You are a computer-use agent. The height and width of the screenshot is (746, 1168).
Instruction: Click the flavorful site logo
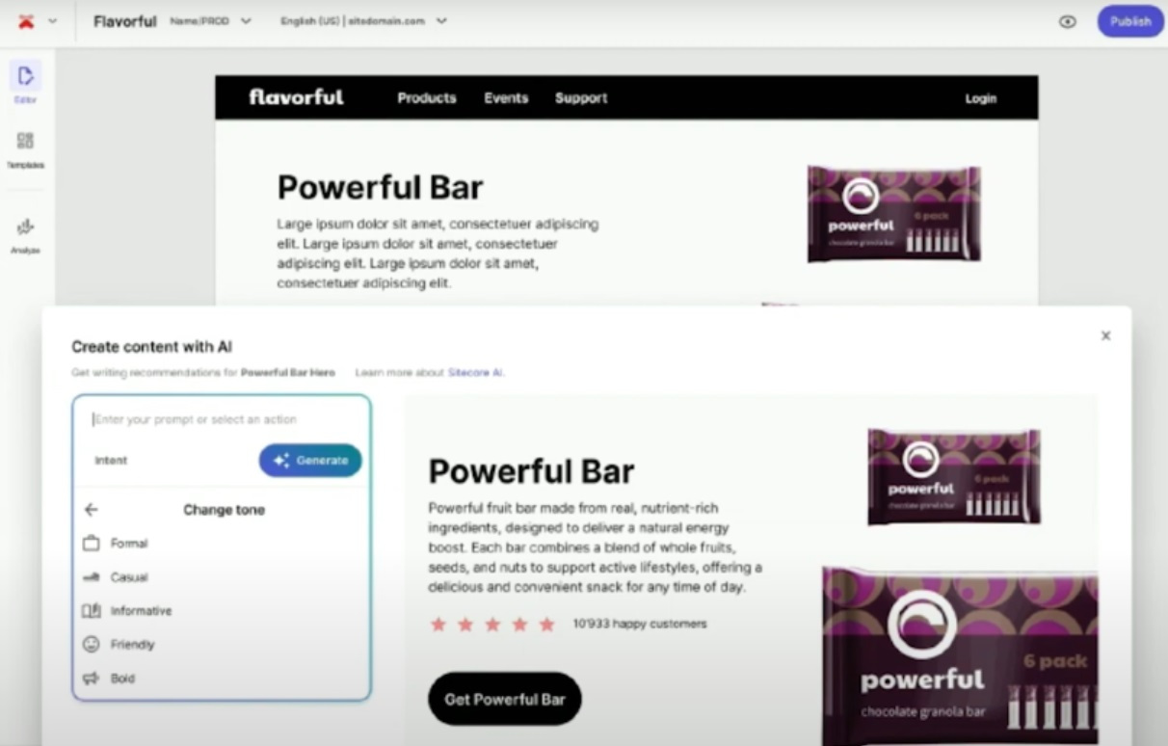pos(296,97)
